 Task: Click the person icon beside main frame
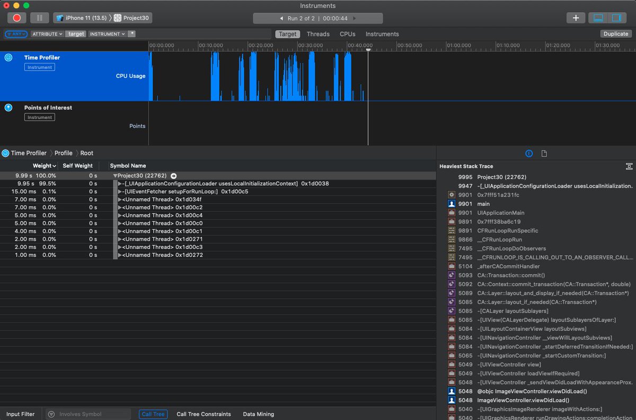(452, 204)
